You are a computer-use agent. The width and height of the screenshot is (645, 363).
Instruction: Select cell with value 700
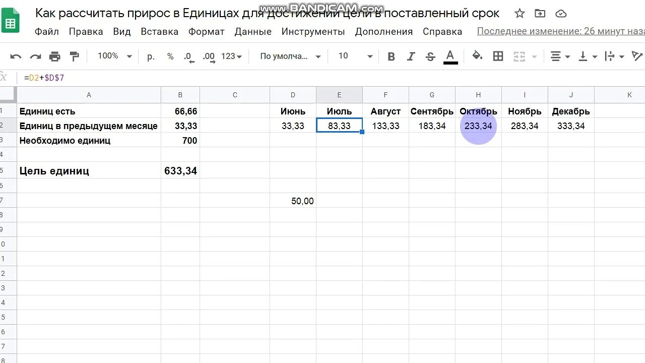(x=180, y=141)
